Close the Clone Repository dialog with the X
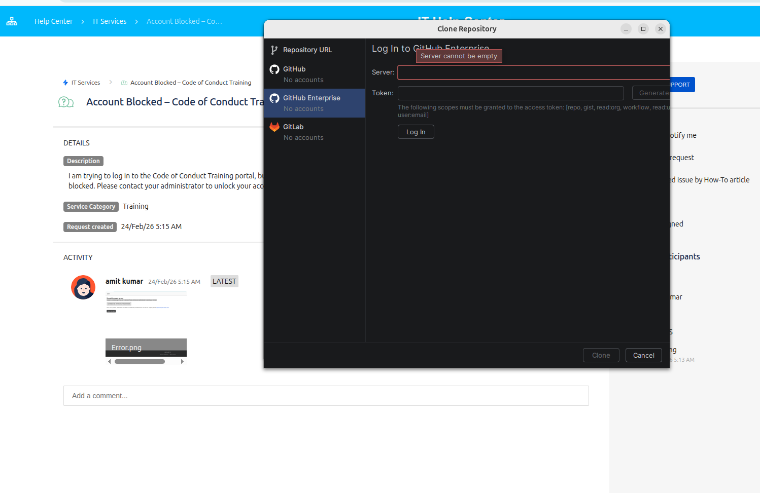 661,29
